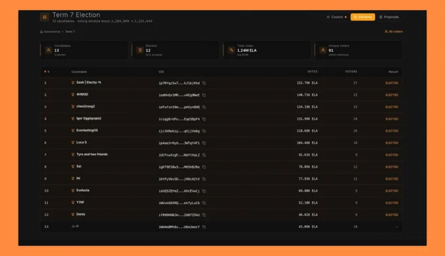This screenshot has height=256, width=445.
Task: Click the trophy icon beside EverlastingOS
Action: coord(73,130)
